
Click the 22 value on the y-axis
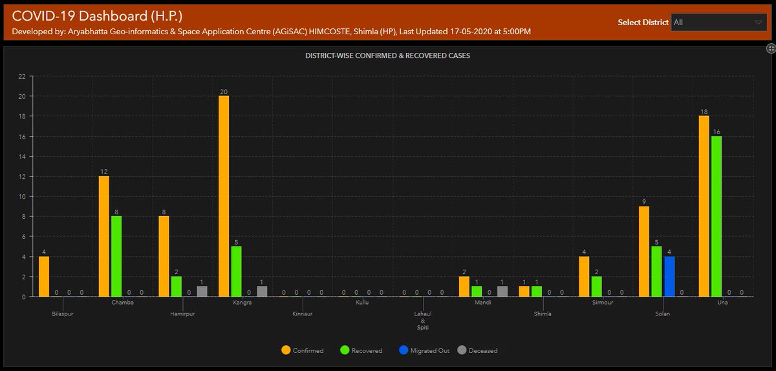(22, 76)
